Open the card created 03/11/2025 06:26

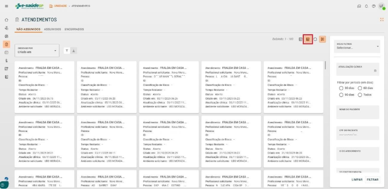coord(169,87)
